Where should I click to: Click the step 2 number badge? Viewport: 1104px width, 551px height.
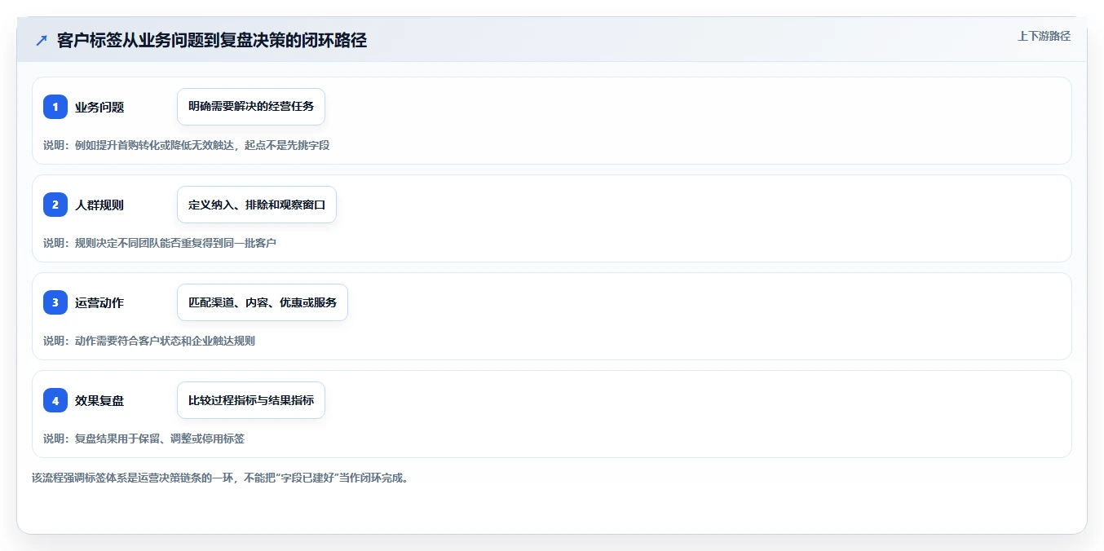55,205
